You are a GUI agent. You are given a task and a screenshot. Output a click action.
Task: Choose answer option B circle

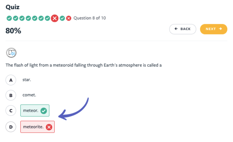tap(11, 95)
